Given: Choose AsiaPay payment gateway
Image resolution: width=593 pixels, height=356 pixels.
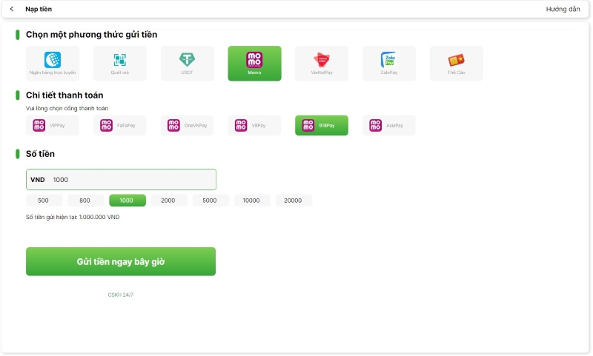Looking at the screenshot, I should click(x=389, y=126).
